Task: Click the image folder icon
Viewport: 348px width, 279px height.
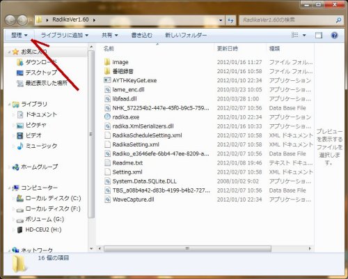Action: [107, 62]
